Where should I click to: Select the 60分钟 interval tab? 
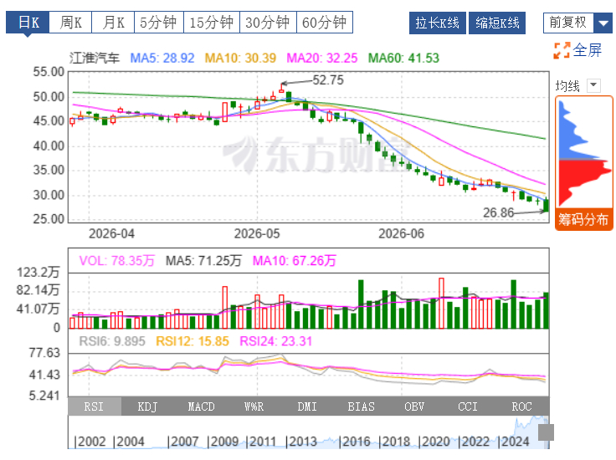coord(325,23)
